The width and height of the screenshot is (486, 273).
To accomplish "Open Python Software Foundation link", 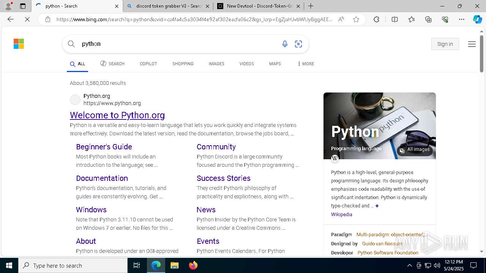I will tap(388, 253).
